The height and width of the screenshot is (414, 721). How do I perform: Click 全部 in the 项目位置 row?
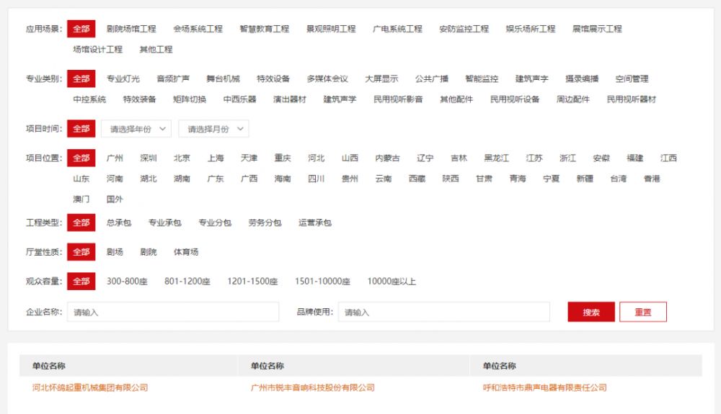tap(81, 158)
